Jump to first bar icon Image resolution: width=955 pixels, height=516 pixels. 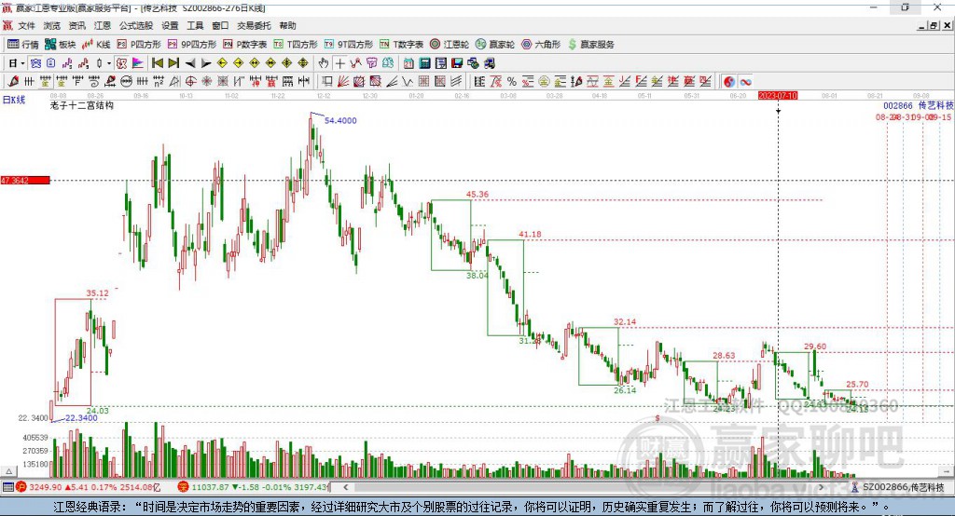(157, 63)
